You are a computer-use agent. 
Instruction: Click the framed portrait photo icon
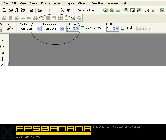pos(118,10)
